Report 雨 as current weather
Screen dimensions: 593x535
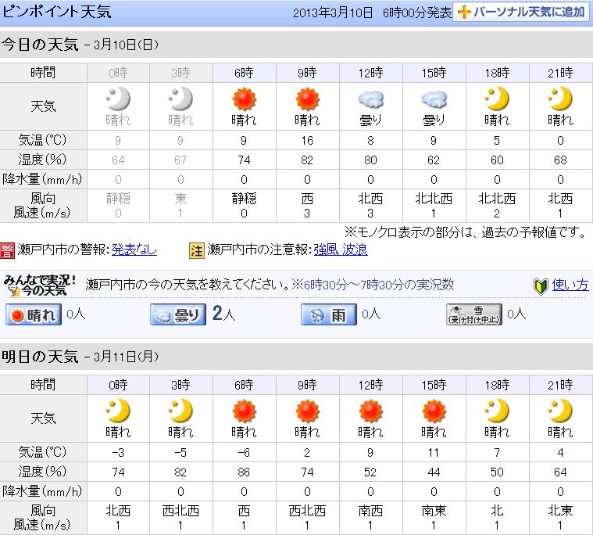tap(329, 314)
